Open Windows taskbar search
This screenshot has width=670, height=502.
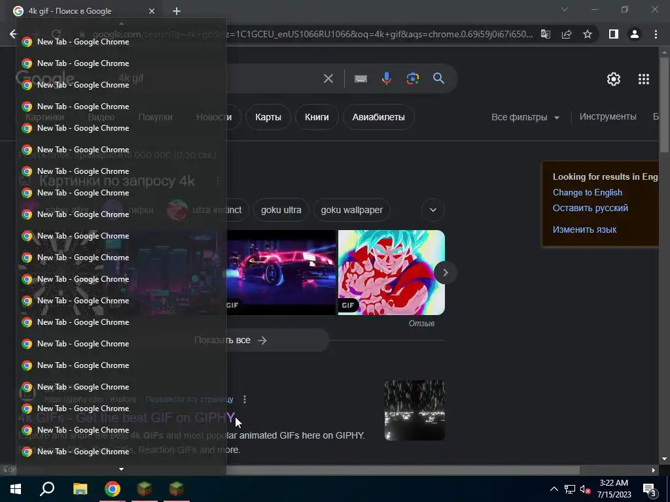coord(47,489)
